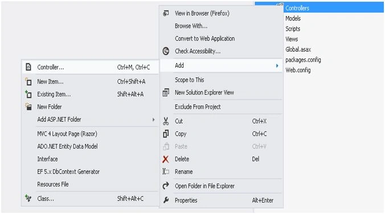The height and width of the screenshot is (214, 385).
Task: Expand the Add ASP.NET Folder arrow
Action: tap(153, 120)
